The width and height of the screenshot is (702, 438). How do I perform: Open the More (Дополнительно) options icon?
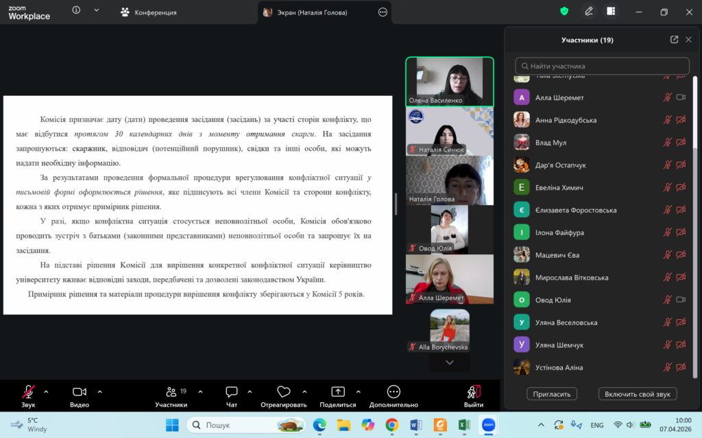[394, 392]
